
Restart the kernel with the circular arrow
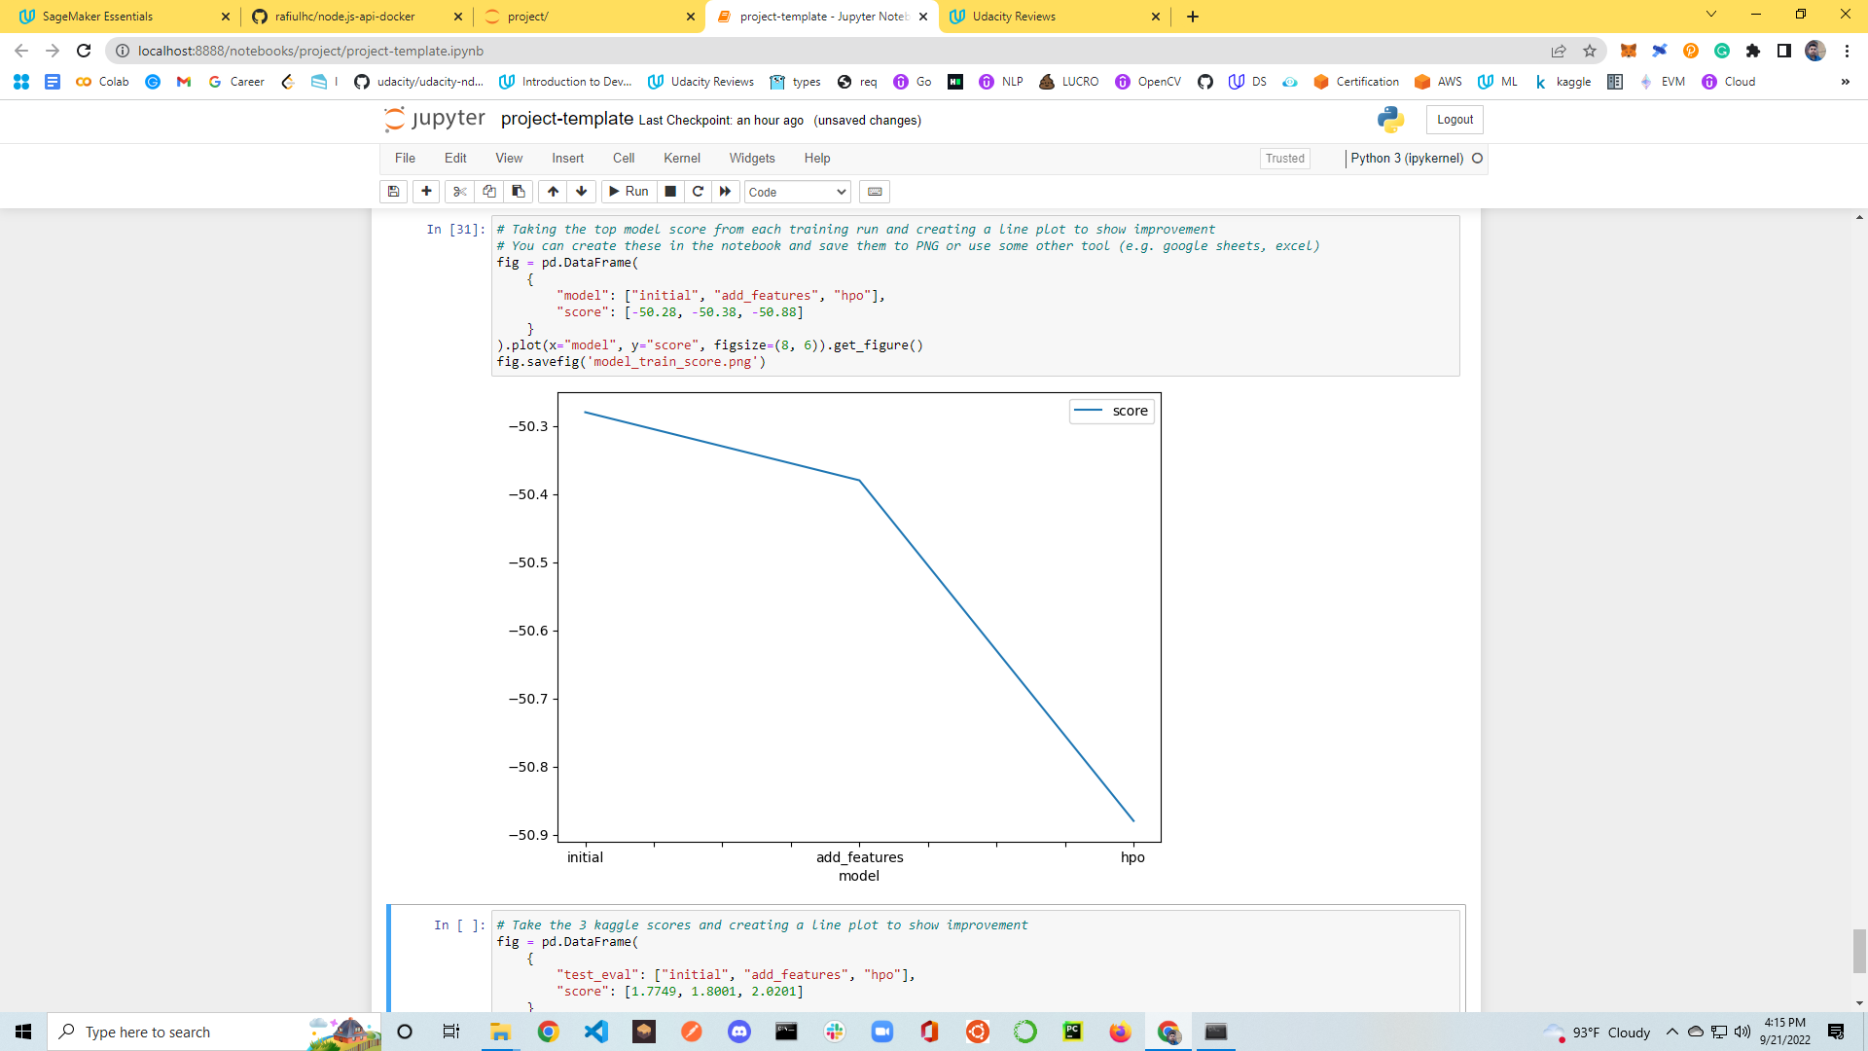coord(698,192)
